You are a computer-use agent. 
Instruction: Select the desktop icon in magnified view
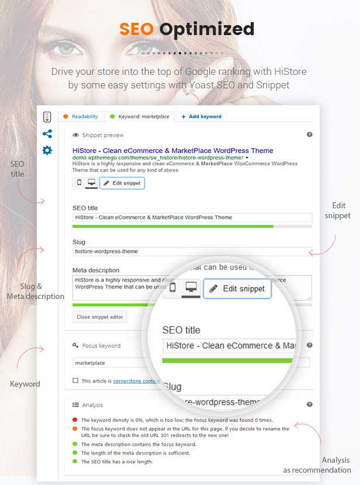(x=191, y=288)
